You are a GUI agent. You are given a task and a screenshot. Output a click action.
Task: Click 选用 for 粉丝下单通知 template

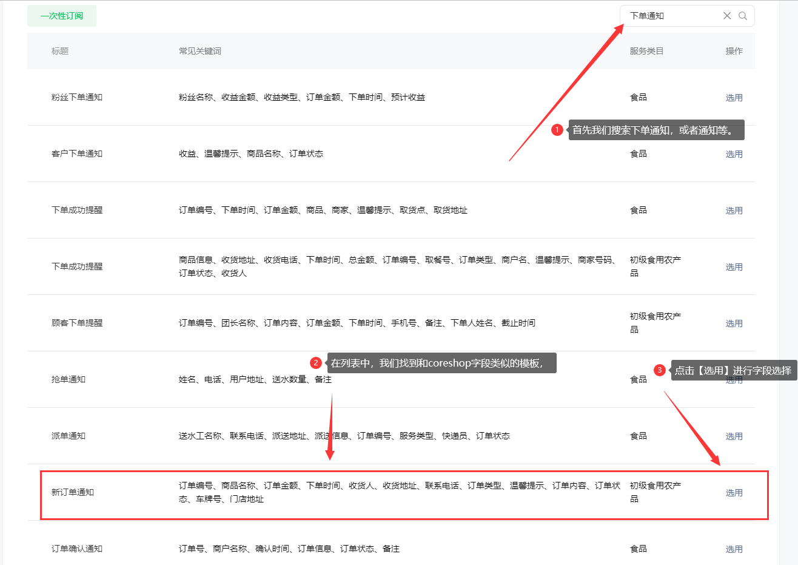point(734,98)
